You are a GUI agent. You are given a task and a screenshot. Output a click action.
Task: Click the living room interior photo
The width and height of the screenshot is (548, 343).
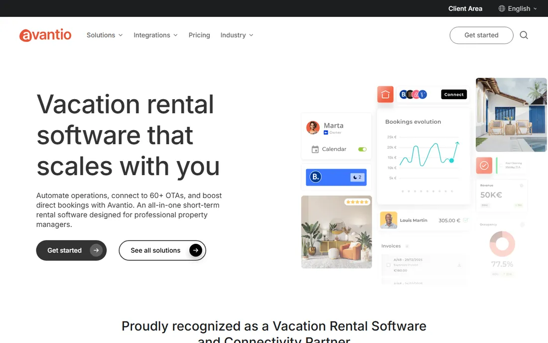[x=337, y=232]
